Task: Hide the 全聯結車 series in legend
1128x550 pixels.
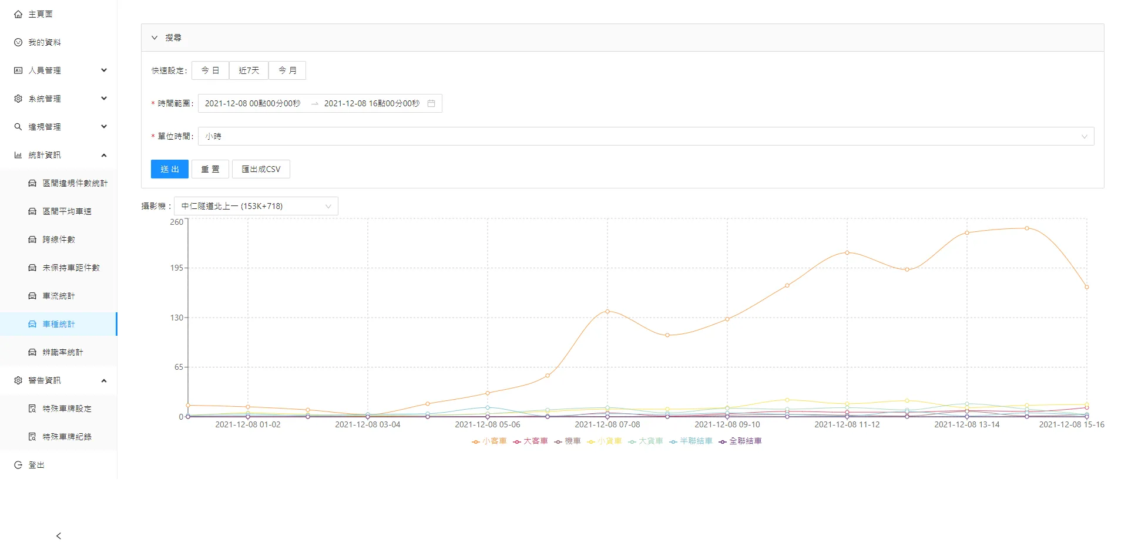Action: 740,441
